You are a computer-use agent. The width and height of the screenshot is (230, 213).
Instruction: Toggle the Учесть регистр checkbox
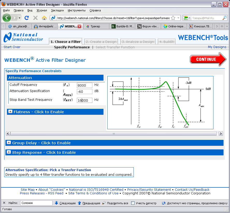(x=133, y=203)
